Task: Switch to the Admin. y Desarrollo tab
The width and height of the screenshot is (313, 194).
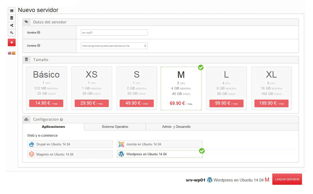Action: [176, 126]
